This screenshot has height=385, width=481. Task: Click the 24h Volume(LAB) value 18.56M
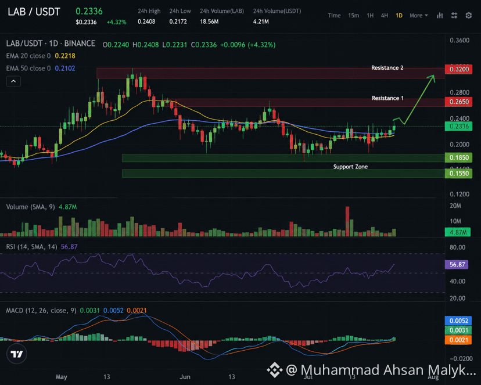[x=209, y=21]
